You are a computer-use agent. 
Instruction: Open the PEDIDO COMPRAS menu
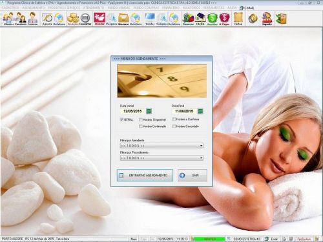tap(146, 8)
